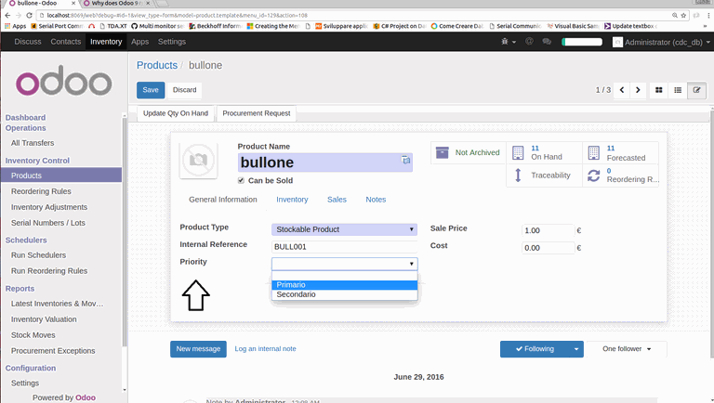Click the browser back arrow
The image size is (714, 403).
coord(7,15)
